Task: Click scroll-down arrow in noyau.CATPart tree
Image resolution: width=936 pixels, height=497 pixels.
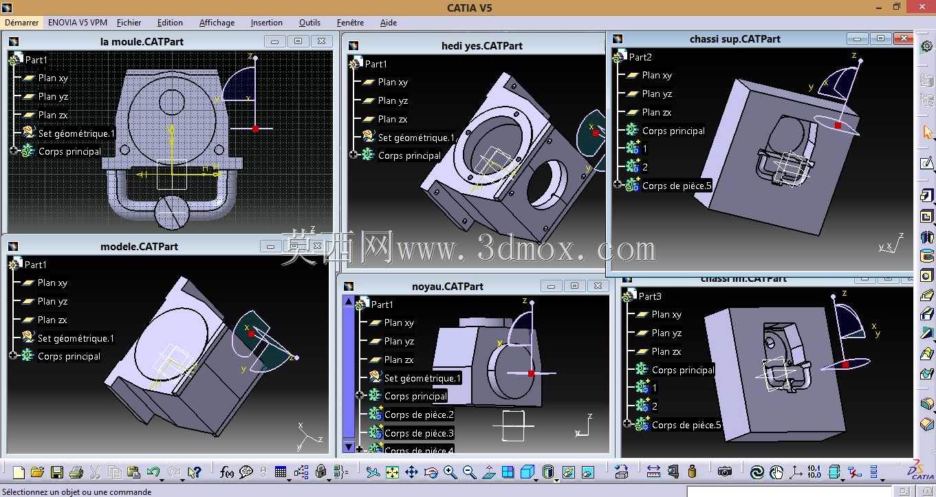Action: point(349,447)
